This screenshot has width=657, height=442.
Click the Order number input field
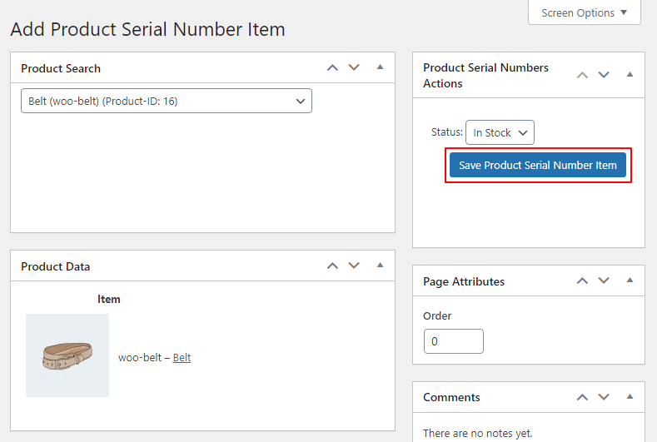coord(453,341)
